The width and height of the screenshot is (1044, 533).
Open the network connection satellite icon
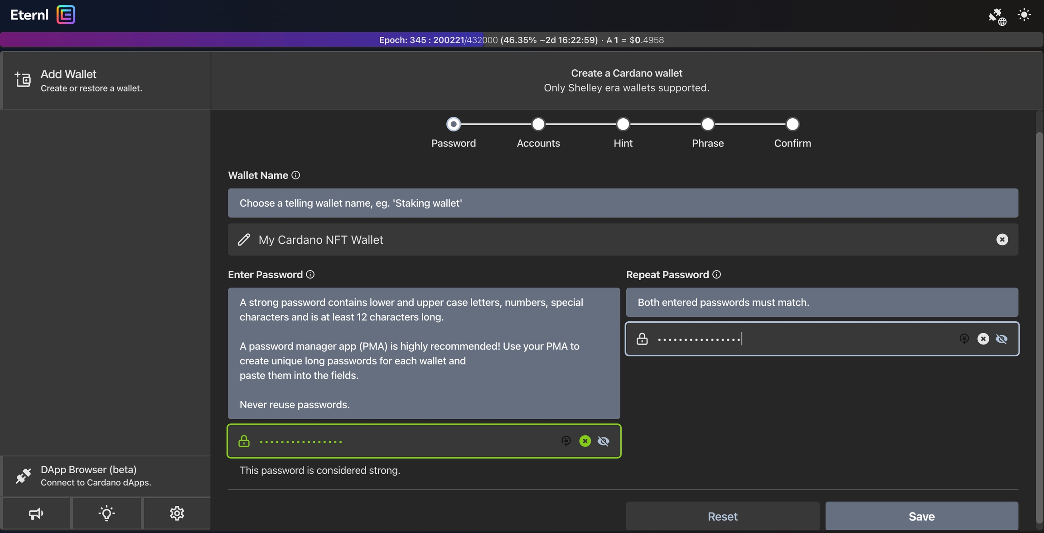tap(997, 16)
